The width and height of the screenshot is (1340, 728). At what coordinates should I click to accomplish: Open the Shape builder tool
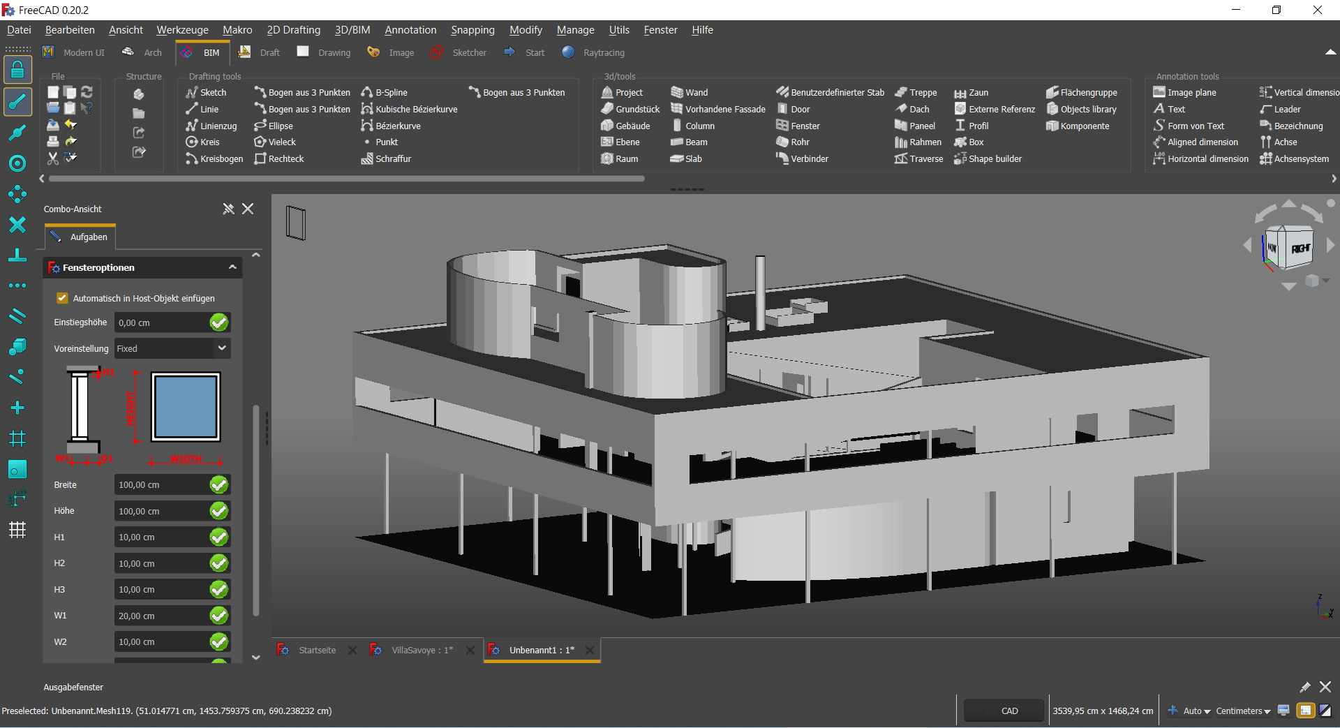click(988, 158)
